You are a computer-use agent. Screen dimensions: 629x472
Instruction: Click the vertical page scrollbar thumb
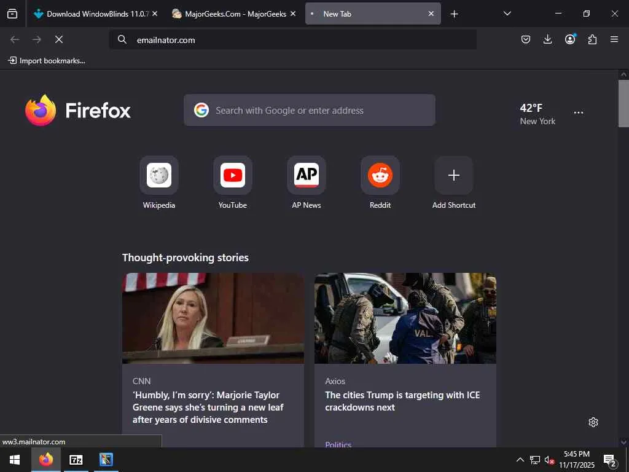tap(623, 103)
